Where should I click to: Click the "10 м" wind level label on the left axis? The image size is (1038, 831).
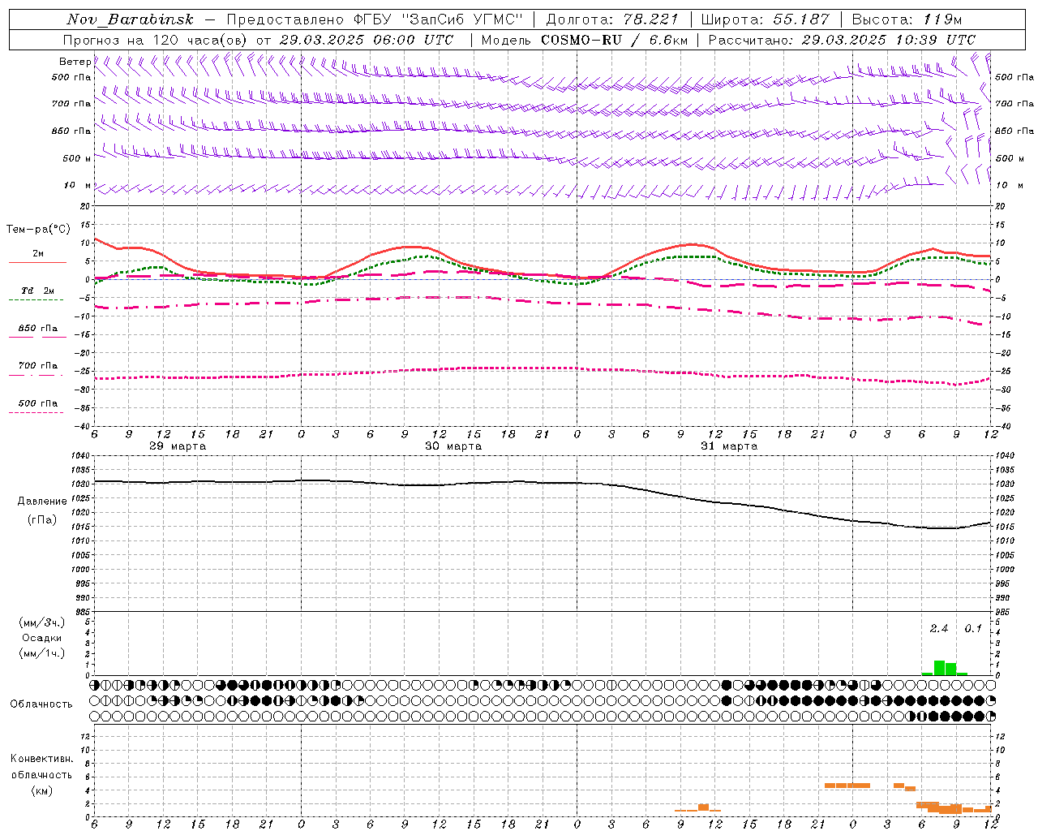78,186
